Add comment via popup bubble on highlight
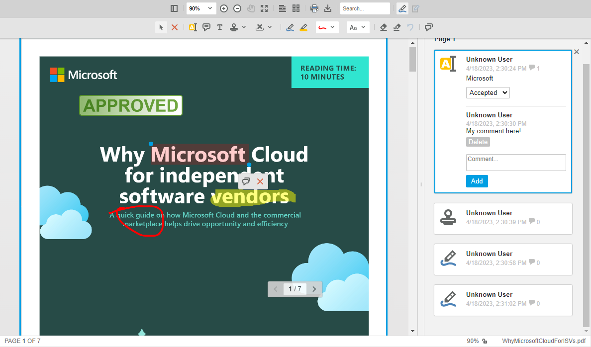 (x=246, y=181)
